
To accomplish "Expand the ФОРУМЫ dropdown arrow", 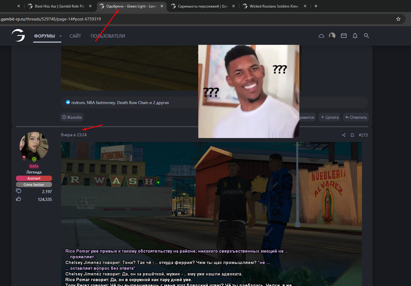I will click(60, 36).
